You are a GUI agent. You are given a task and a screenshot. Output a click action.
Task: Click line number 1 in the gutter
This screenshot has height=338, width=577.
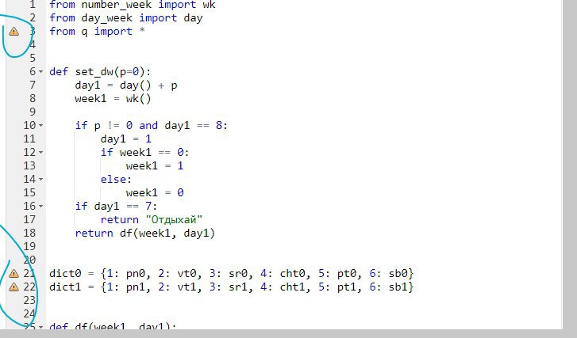[x=33, y=5]
